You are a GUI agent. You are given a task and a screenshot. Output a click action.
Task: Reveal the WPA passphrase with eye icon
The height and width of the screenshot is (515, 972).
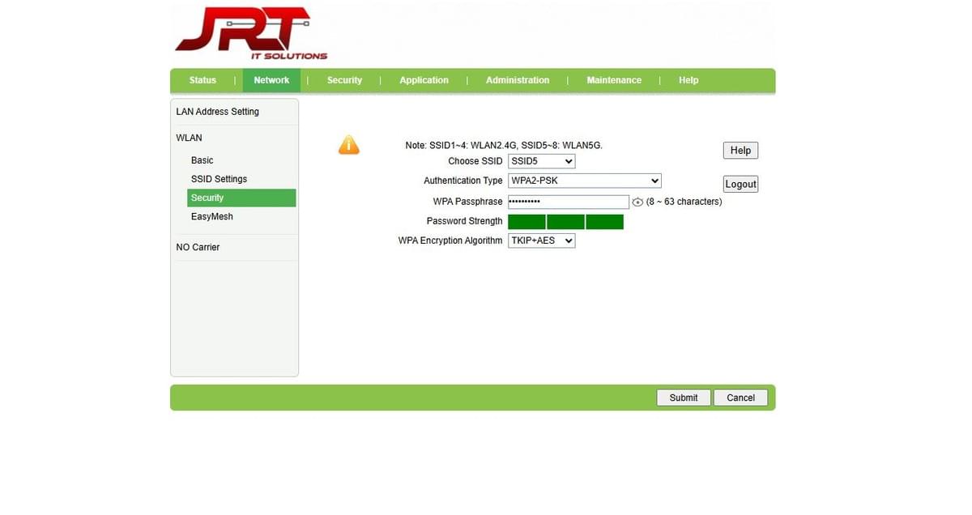click(637, 202)
